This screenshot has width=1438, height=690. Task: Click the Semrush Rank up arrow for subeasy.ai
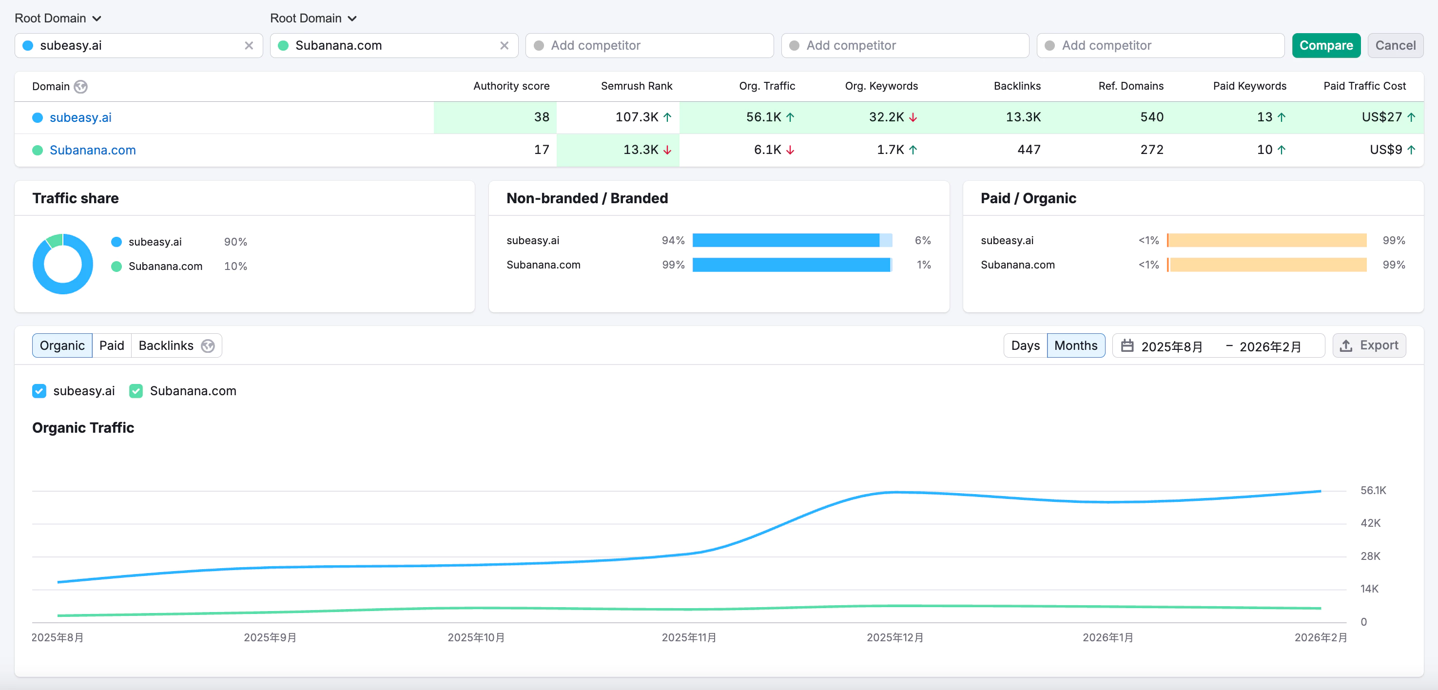click(667, 117)
